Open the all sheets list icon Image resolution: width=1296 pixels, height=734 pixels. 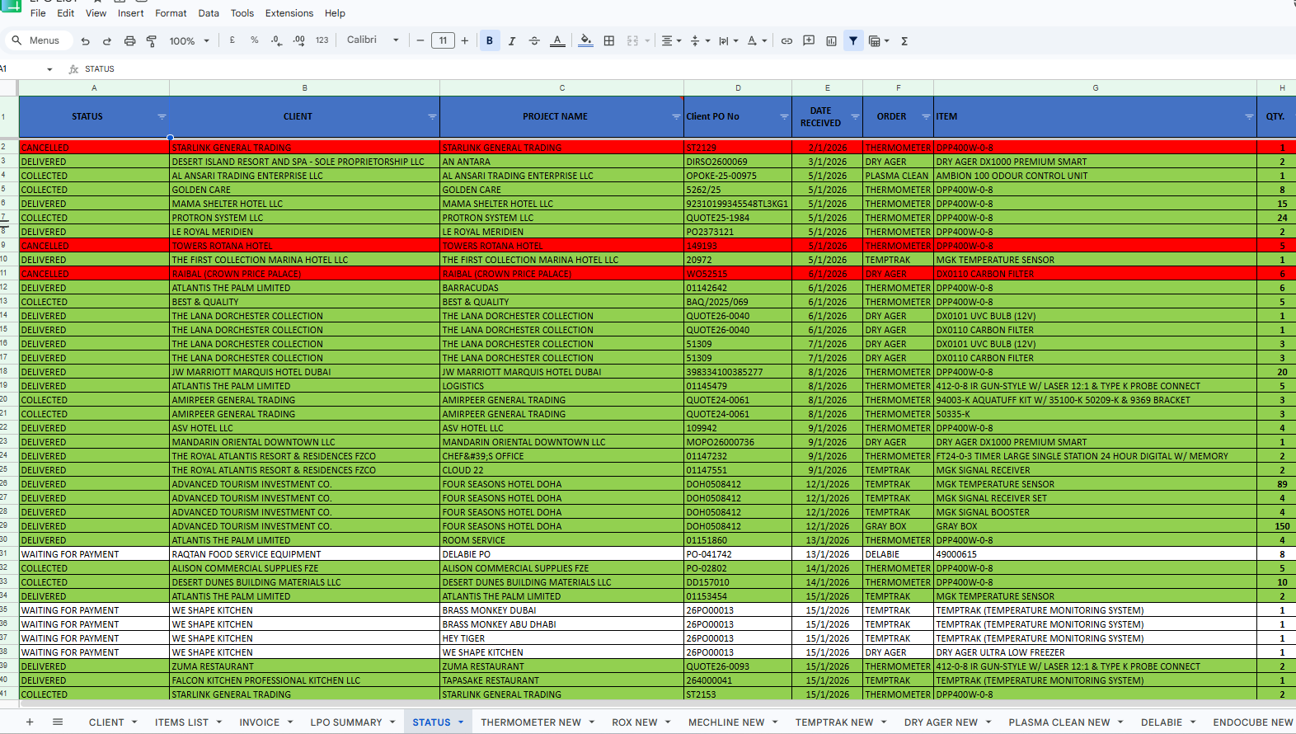point(58,722)
